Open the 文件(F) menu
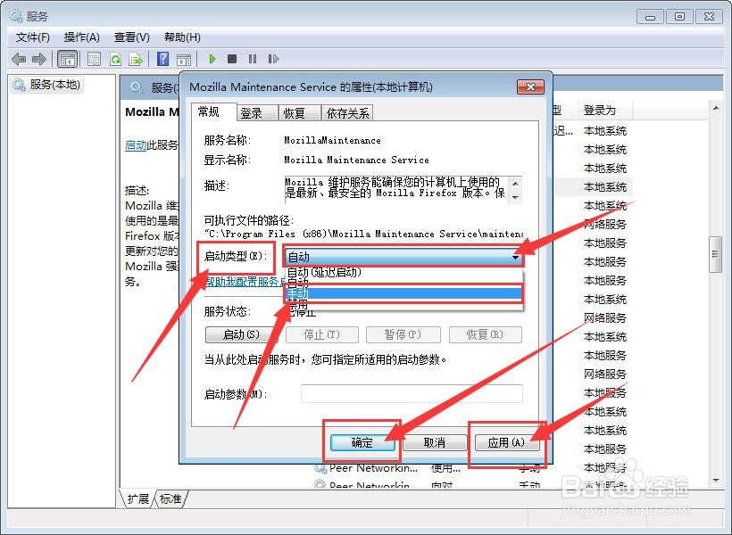732x535 pixels. point(33,37)
